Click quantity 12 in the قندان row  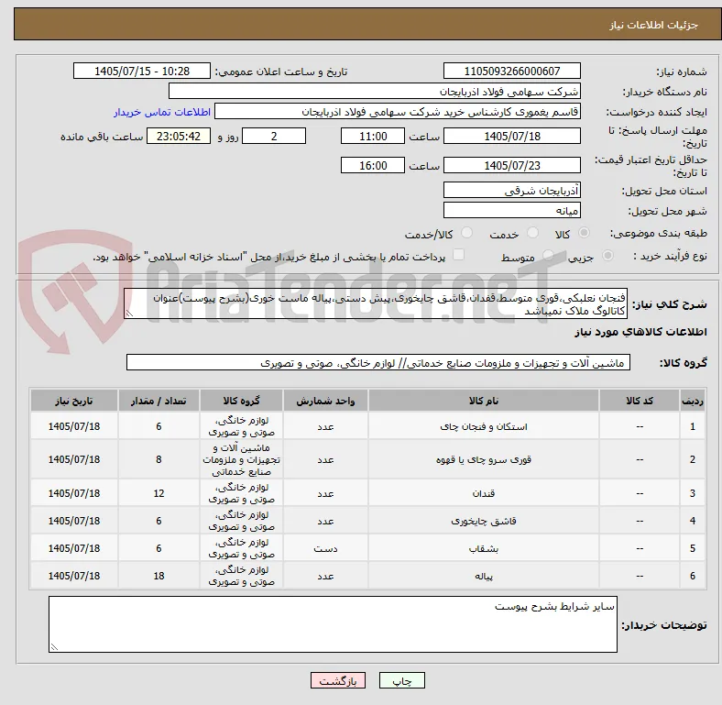(159, 493)
